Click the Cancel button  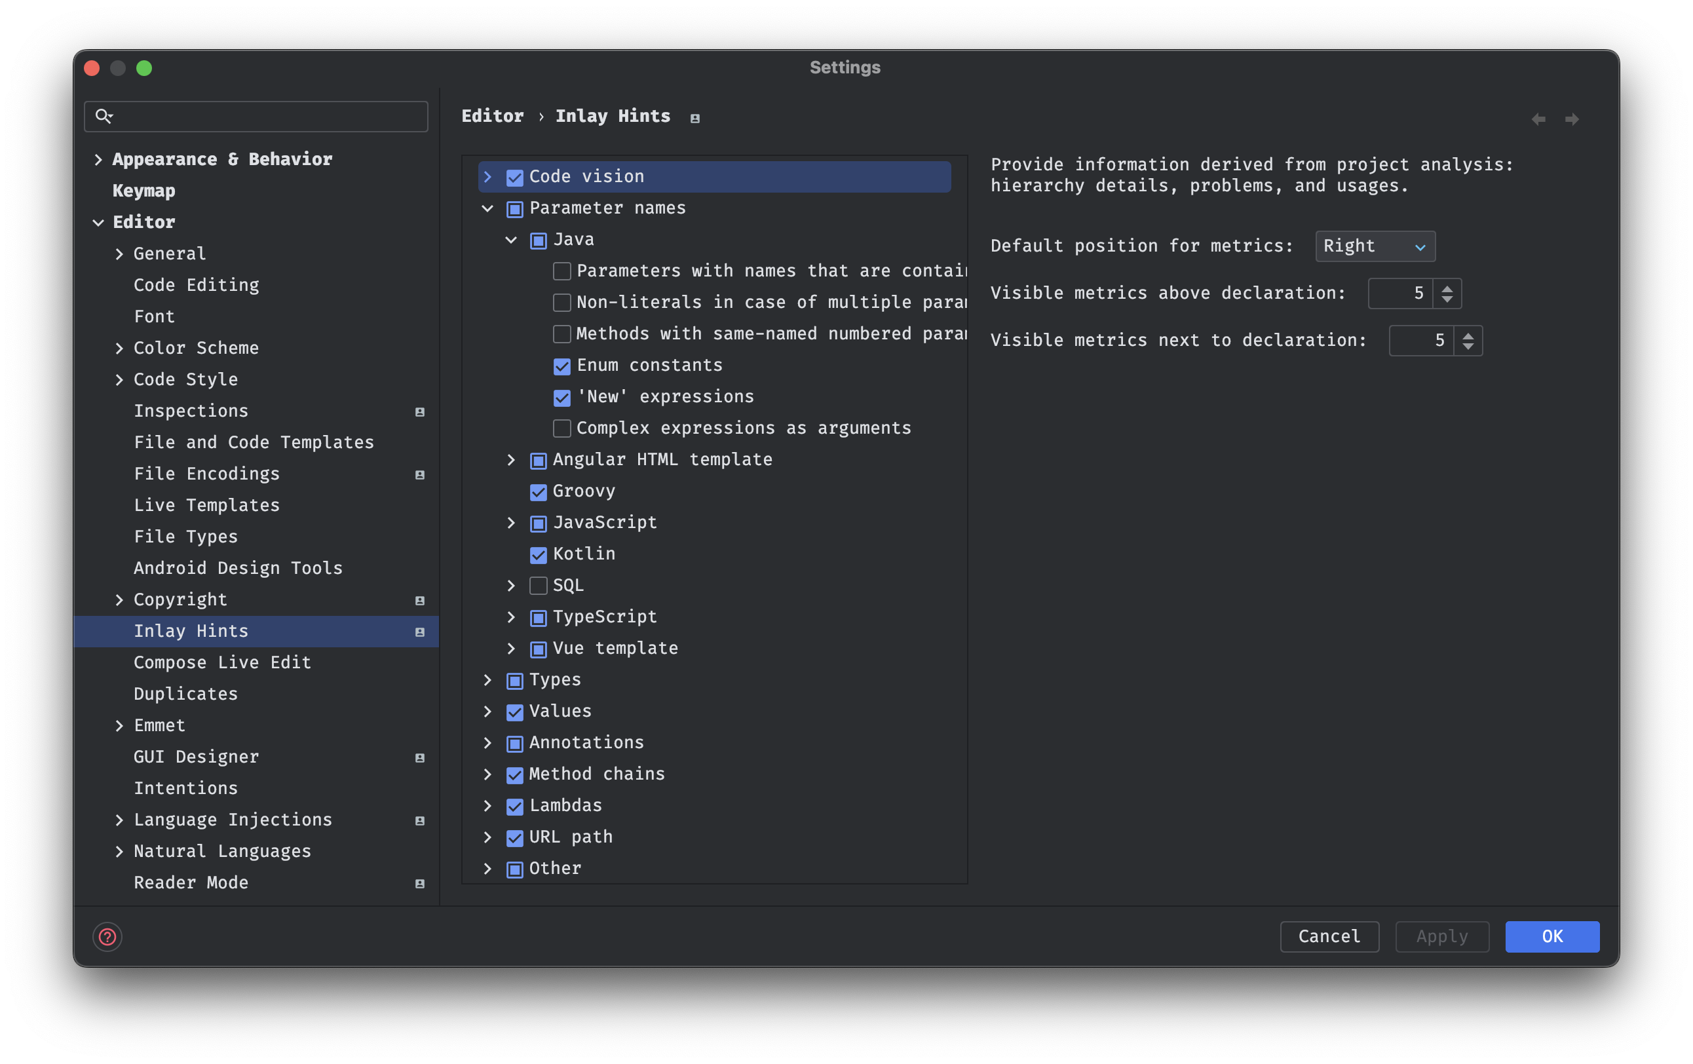click(1329, 936)
